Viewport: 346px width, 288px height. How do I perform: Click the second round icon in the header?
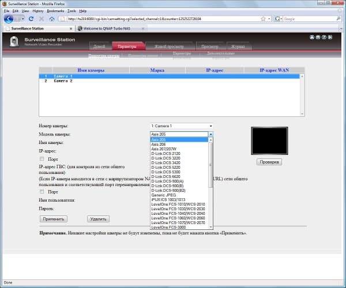[x=318, y=37]
